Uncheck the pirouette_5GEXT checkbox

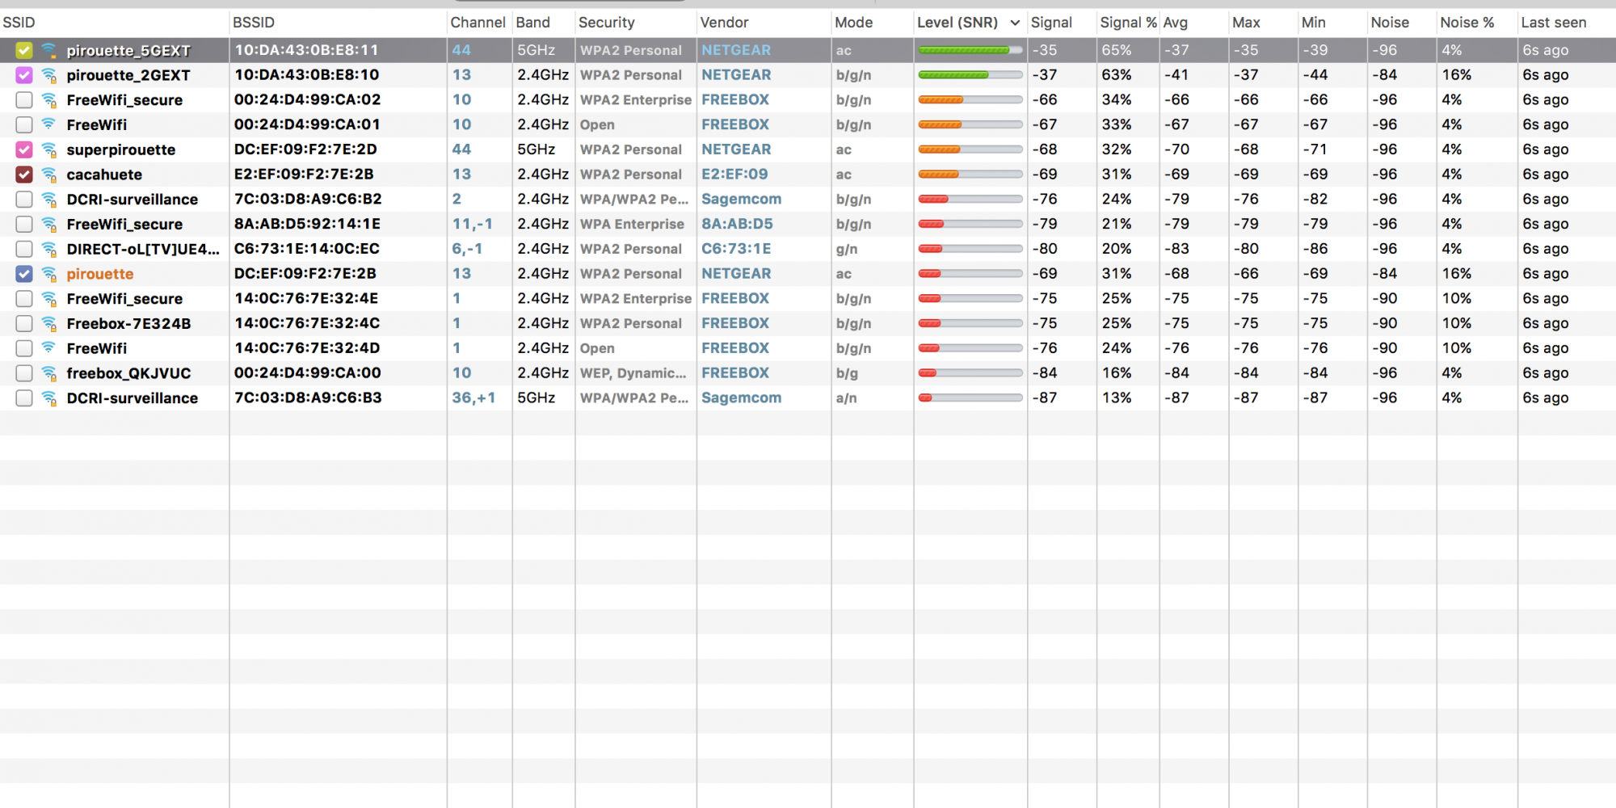24,50
